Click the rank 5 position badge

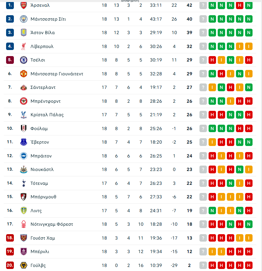pos(10,60)
